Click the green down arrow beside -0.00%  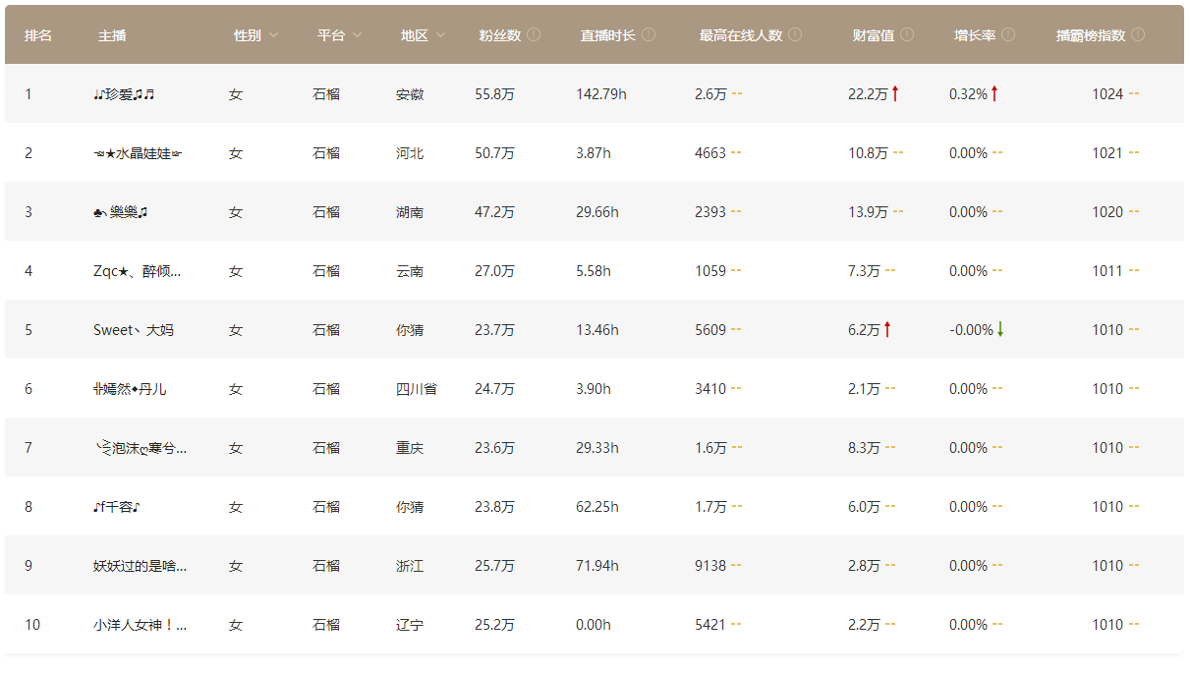coord(1000,329)
